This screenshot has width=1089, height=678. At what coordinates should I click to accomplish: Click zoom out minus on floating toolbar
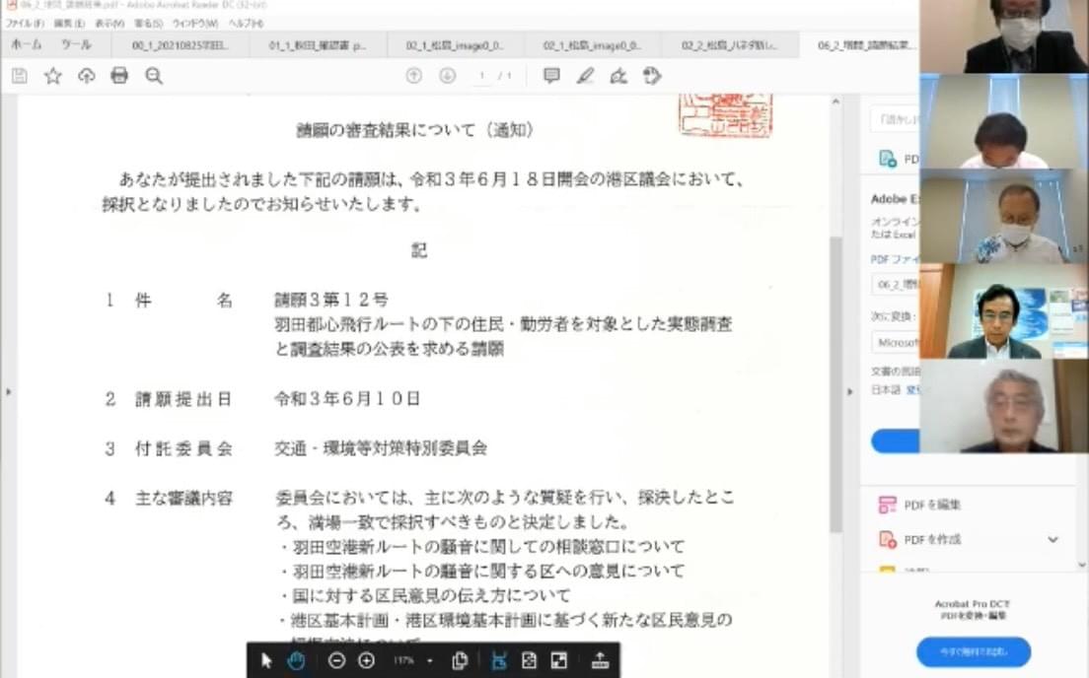tap(336, 660)
